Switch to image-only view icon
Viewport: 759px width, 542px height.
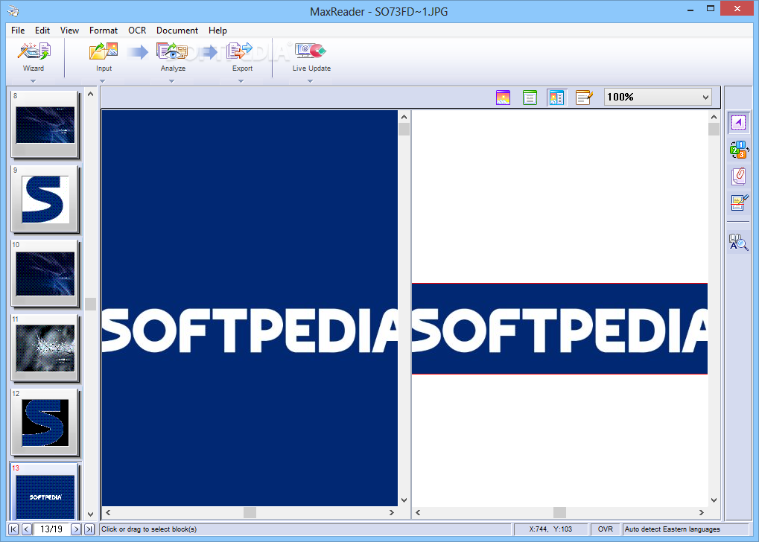[x=503, y=98]
